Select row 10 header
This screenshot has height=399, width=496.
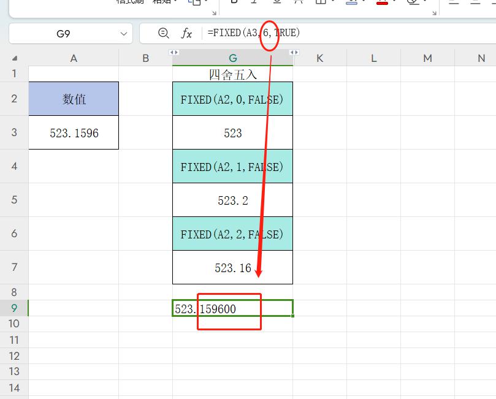pos(14,324)
